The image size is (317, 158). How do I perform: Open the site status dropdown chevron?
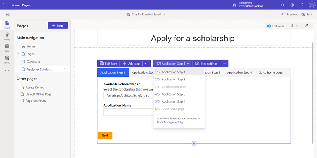pyautogui.click(x=164, y=14)
